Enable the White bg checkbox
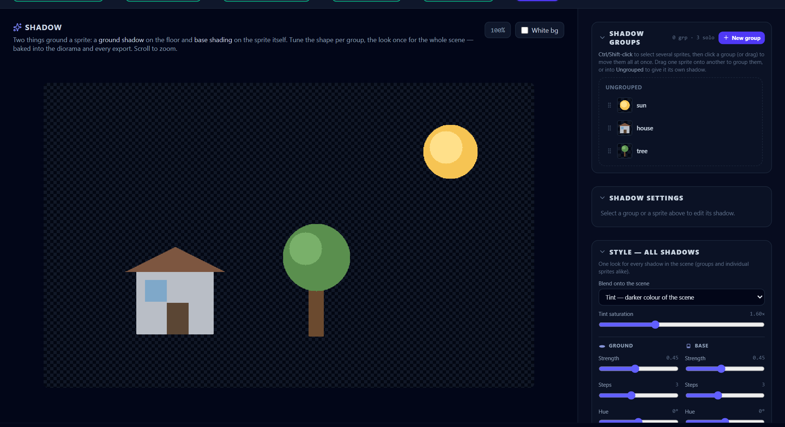The width and height of the screenshot is (785, 427). click(x=525, y=30)
